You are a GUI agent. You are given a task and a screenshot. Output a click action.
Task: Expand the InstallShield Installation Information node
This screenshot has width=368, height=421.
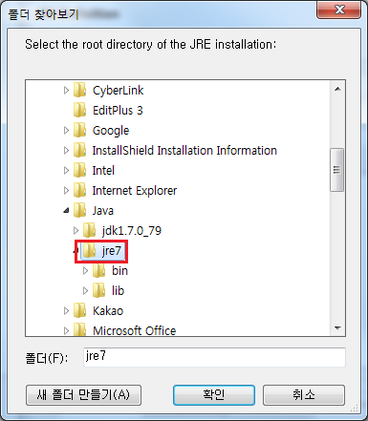[66, 151]
